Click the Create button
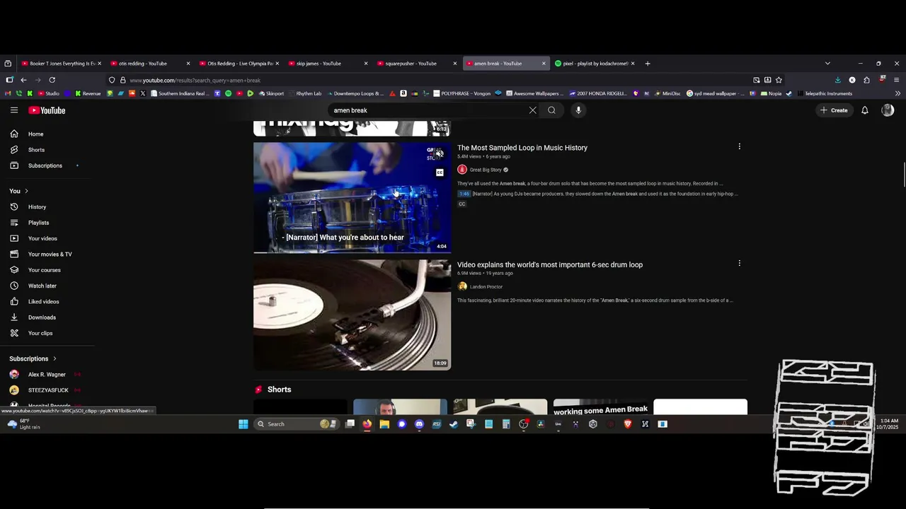Image resolution: width=906 pixels, height=509 pixels. [x=833, y=110]
